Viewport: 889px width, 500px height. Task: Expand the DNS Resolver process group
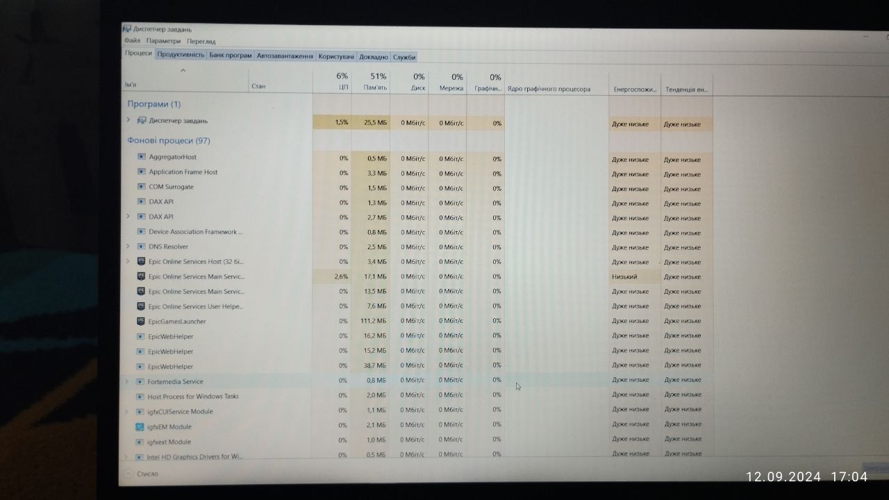point(128,247)
